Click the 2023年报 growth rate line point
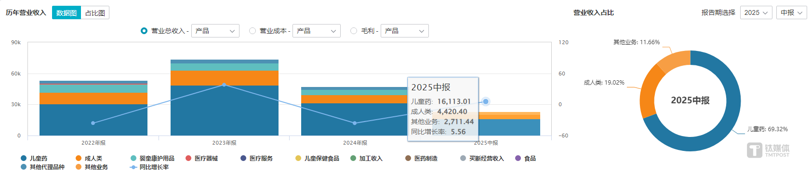811x173 pixels. tap(224, 85)
